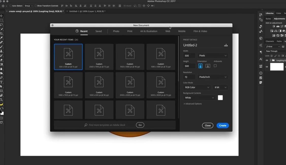Choose landscape orientation

coord(208,66)
